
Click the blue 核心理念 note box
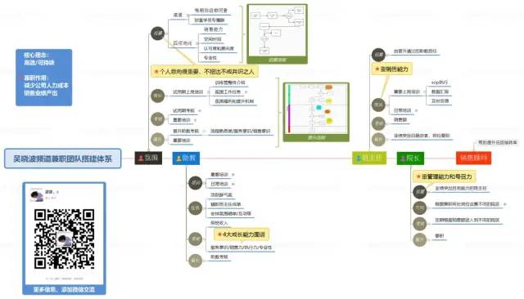click(43, 78)
